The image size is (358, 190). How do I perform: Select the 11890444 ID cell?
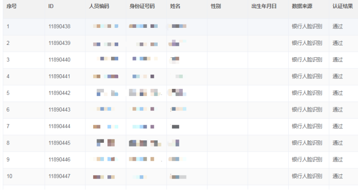(59, 126)
